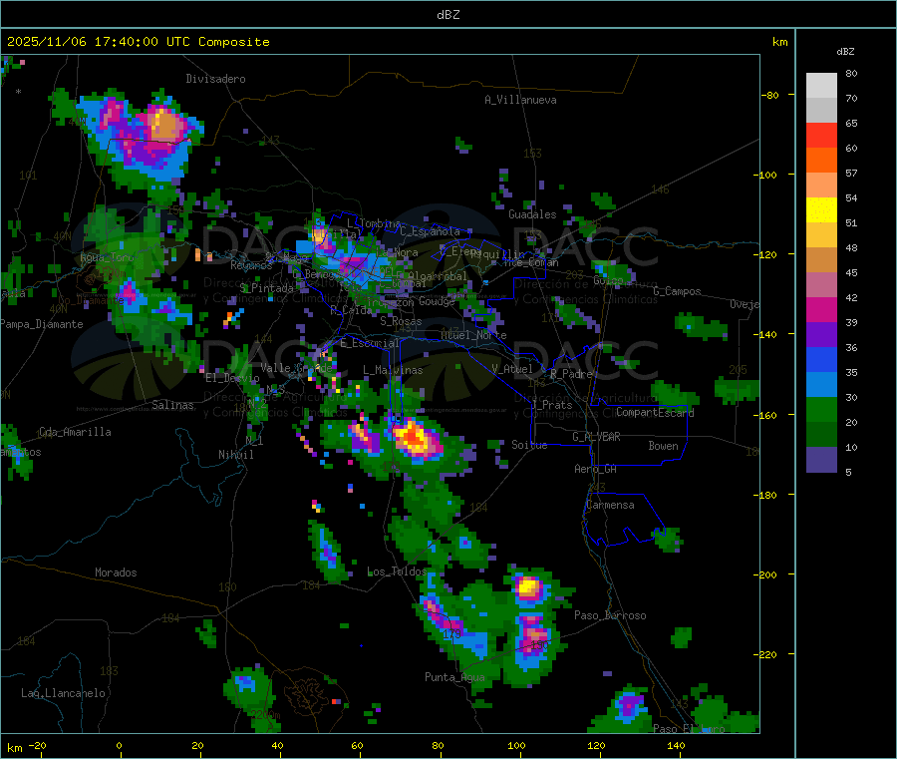Click the Morados place label
Screen dimensions: 897x759
click(116, 572)
